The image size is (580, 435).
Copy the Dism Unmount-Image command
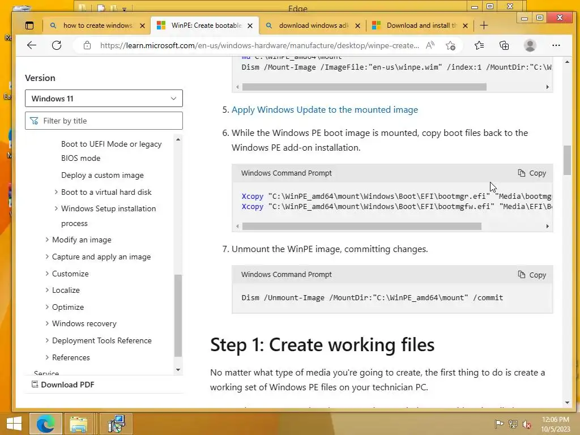pos(532,275)
